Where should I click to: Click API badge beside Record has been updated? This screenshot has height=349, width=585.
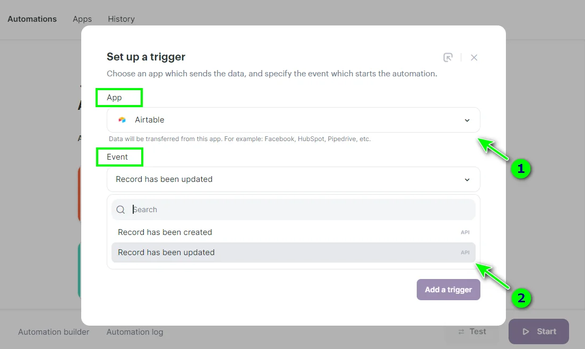click(x=465, y=252)
